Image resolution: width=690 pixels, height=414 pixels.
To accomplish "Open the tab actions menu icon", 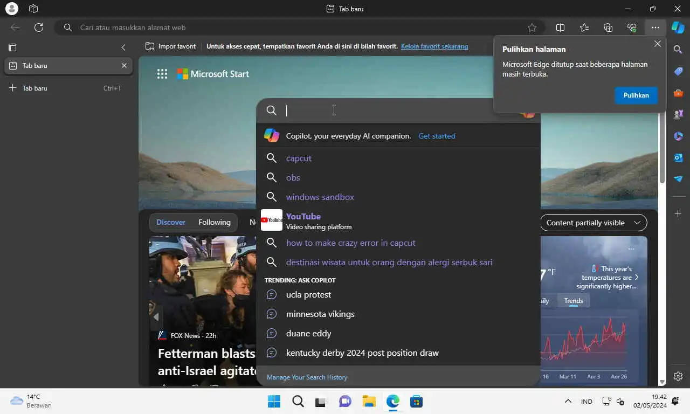I will tap(13, 47).
